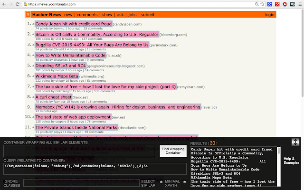The height and width of the screenshot is (190, 304).
Task: Click the red octagon ad-blocker extension icon
Action: tap(285, 4)
